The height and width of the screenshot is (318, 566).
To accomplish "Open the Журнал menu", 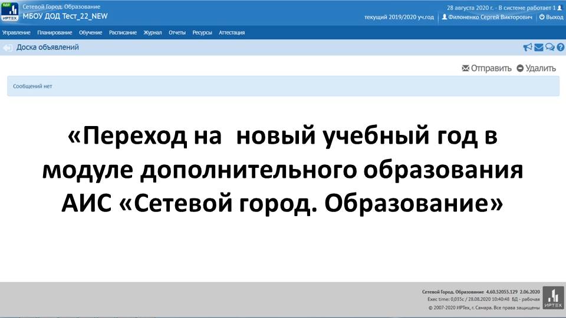I will (x=152, y=32).
